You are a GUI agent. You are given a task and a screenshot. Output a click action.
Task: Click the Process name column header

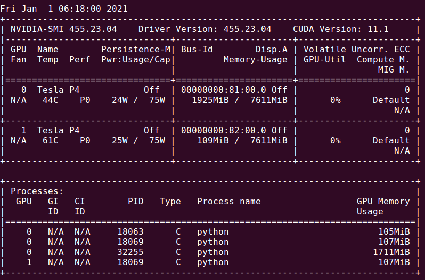click(x=229, y=201)
